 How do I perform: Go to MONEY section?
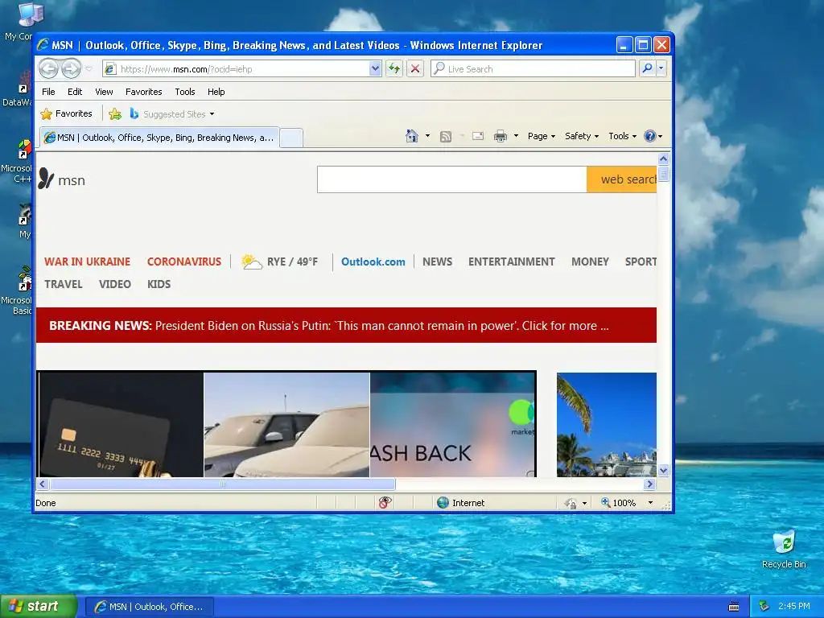point(590,262)
